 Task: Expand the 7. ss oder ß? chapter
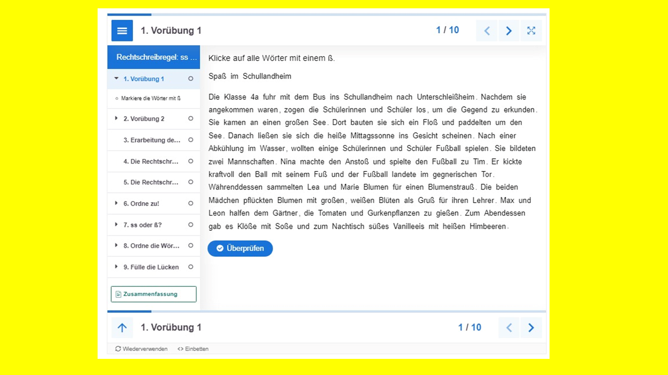tap(116, 225)
